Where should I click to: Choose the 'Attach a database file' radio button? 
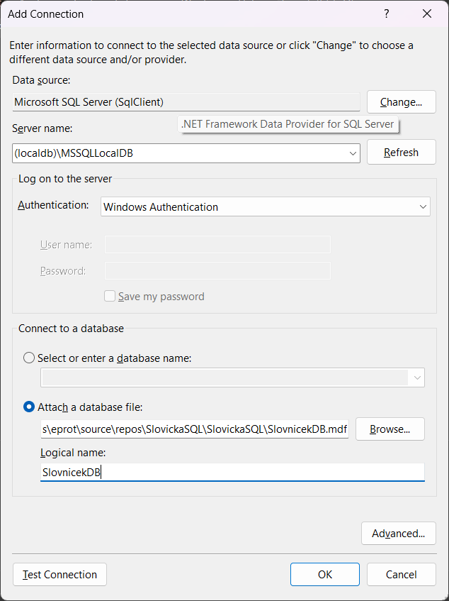(29, 407)
